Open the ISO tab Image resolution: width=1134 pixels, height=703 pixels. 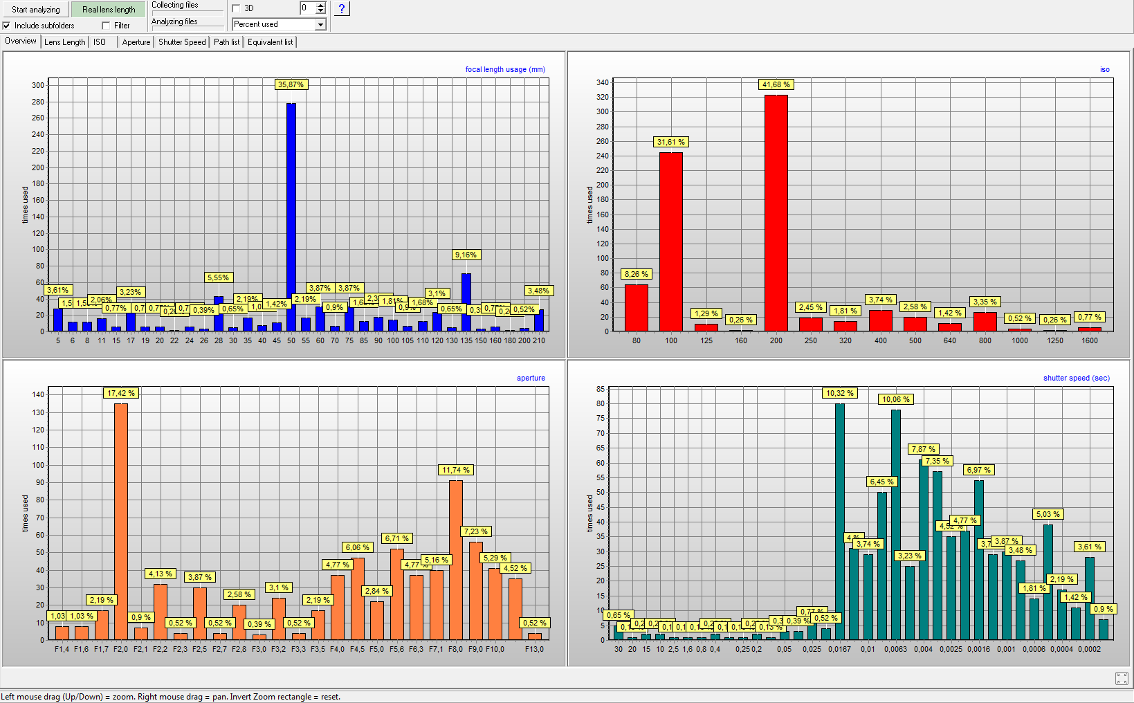click(x=100, y=42)
